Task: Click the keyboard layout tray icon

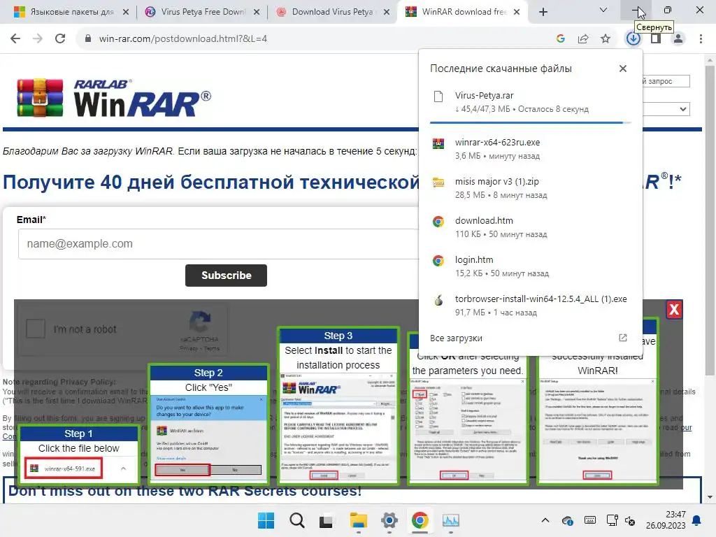Action: 590,520
